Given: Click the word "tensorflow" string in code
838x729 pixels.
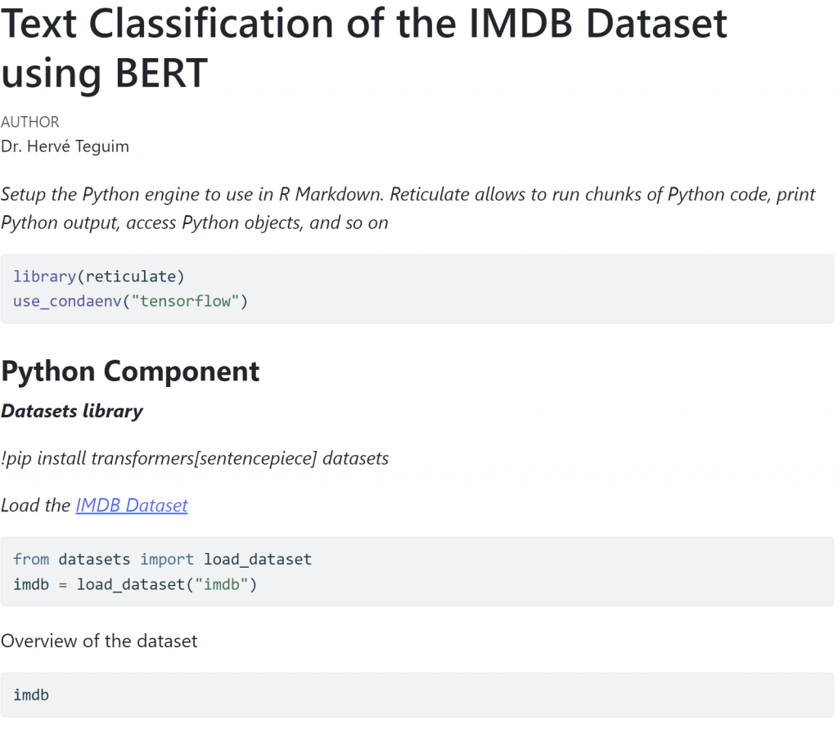Looking at the screenshot, I should tap(185, 301).
